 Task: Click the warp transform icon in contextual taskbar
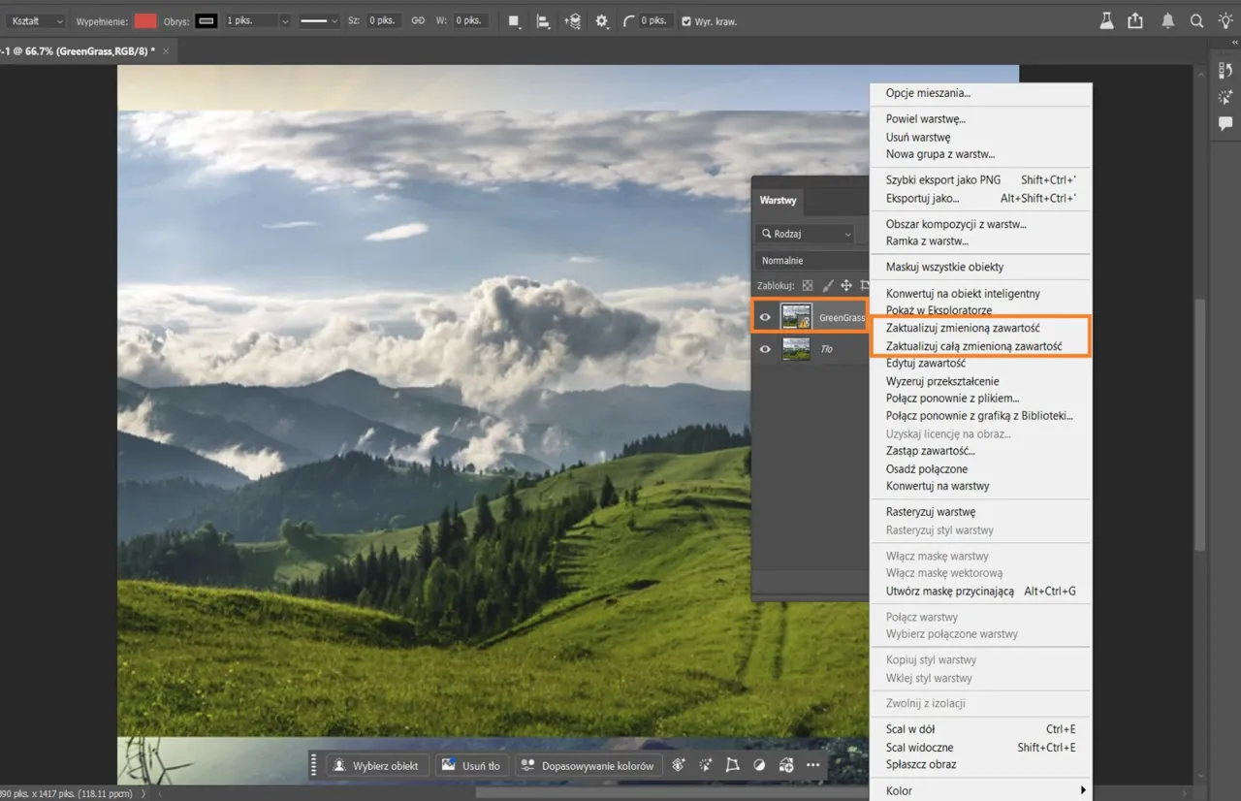pos(733,765)
